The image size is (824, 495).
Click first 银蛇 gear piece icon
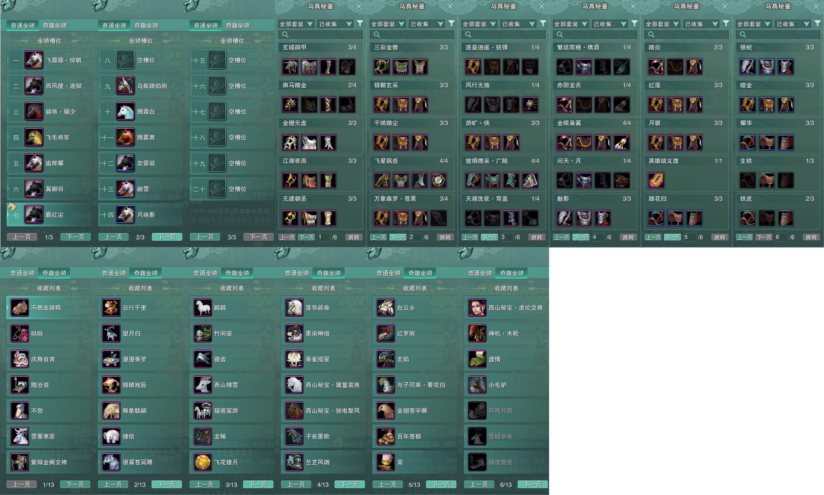748,67
